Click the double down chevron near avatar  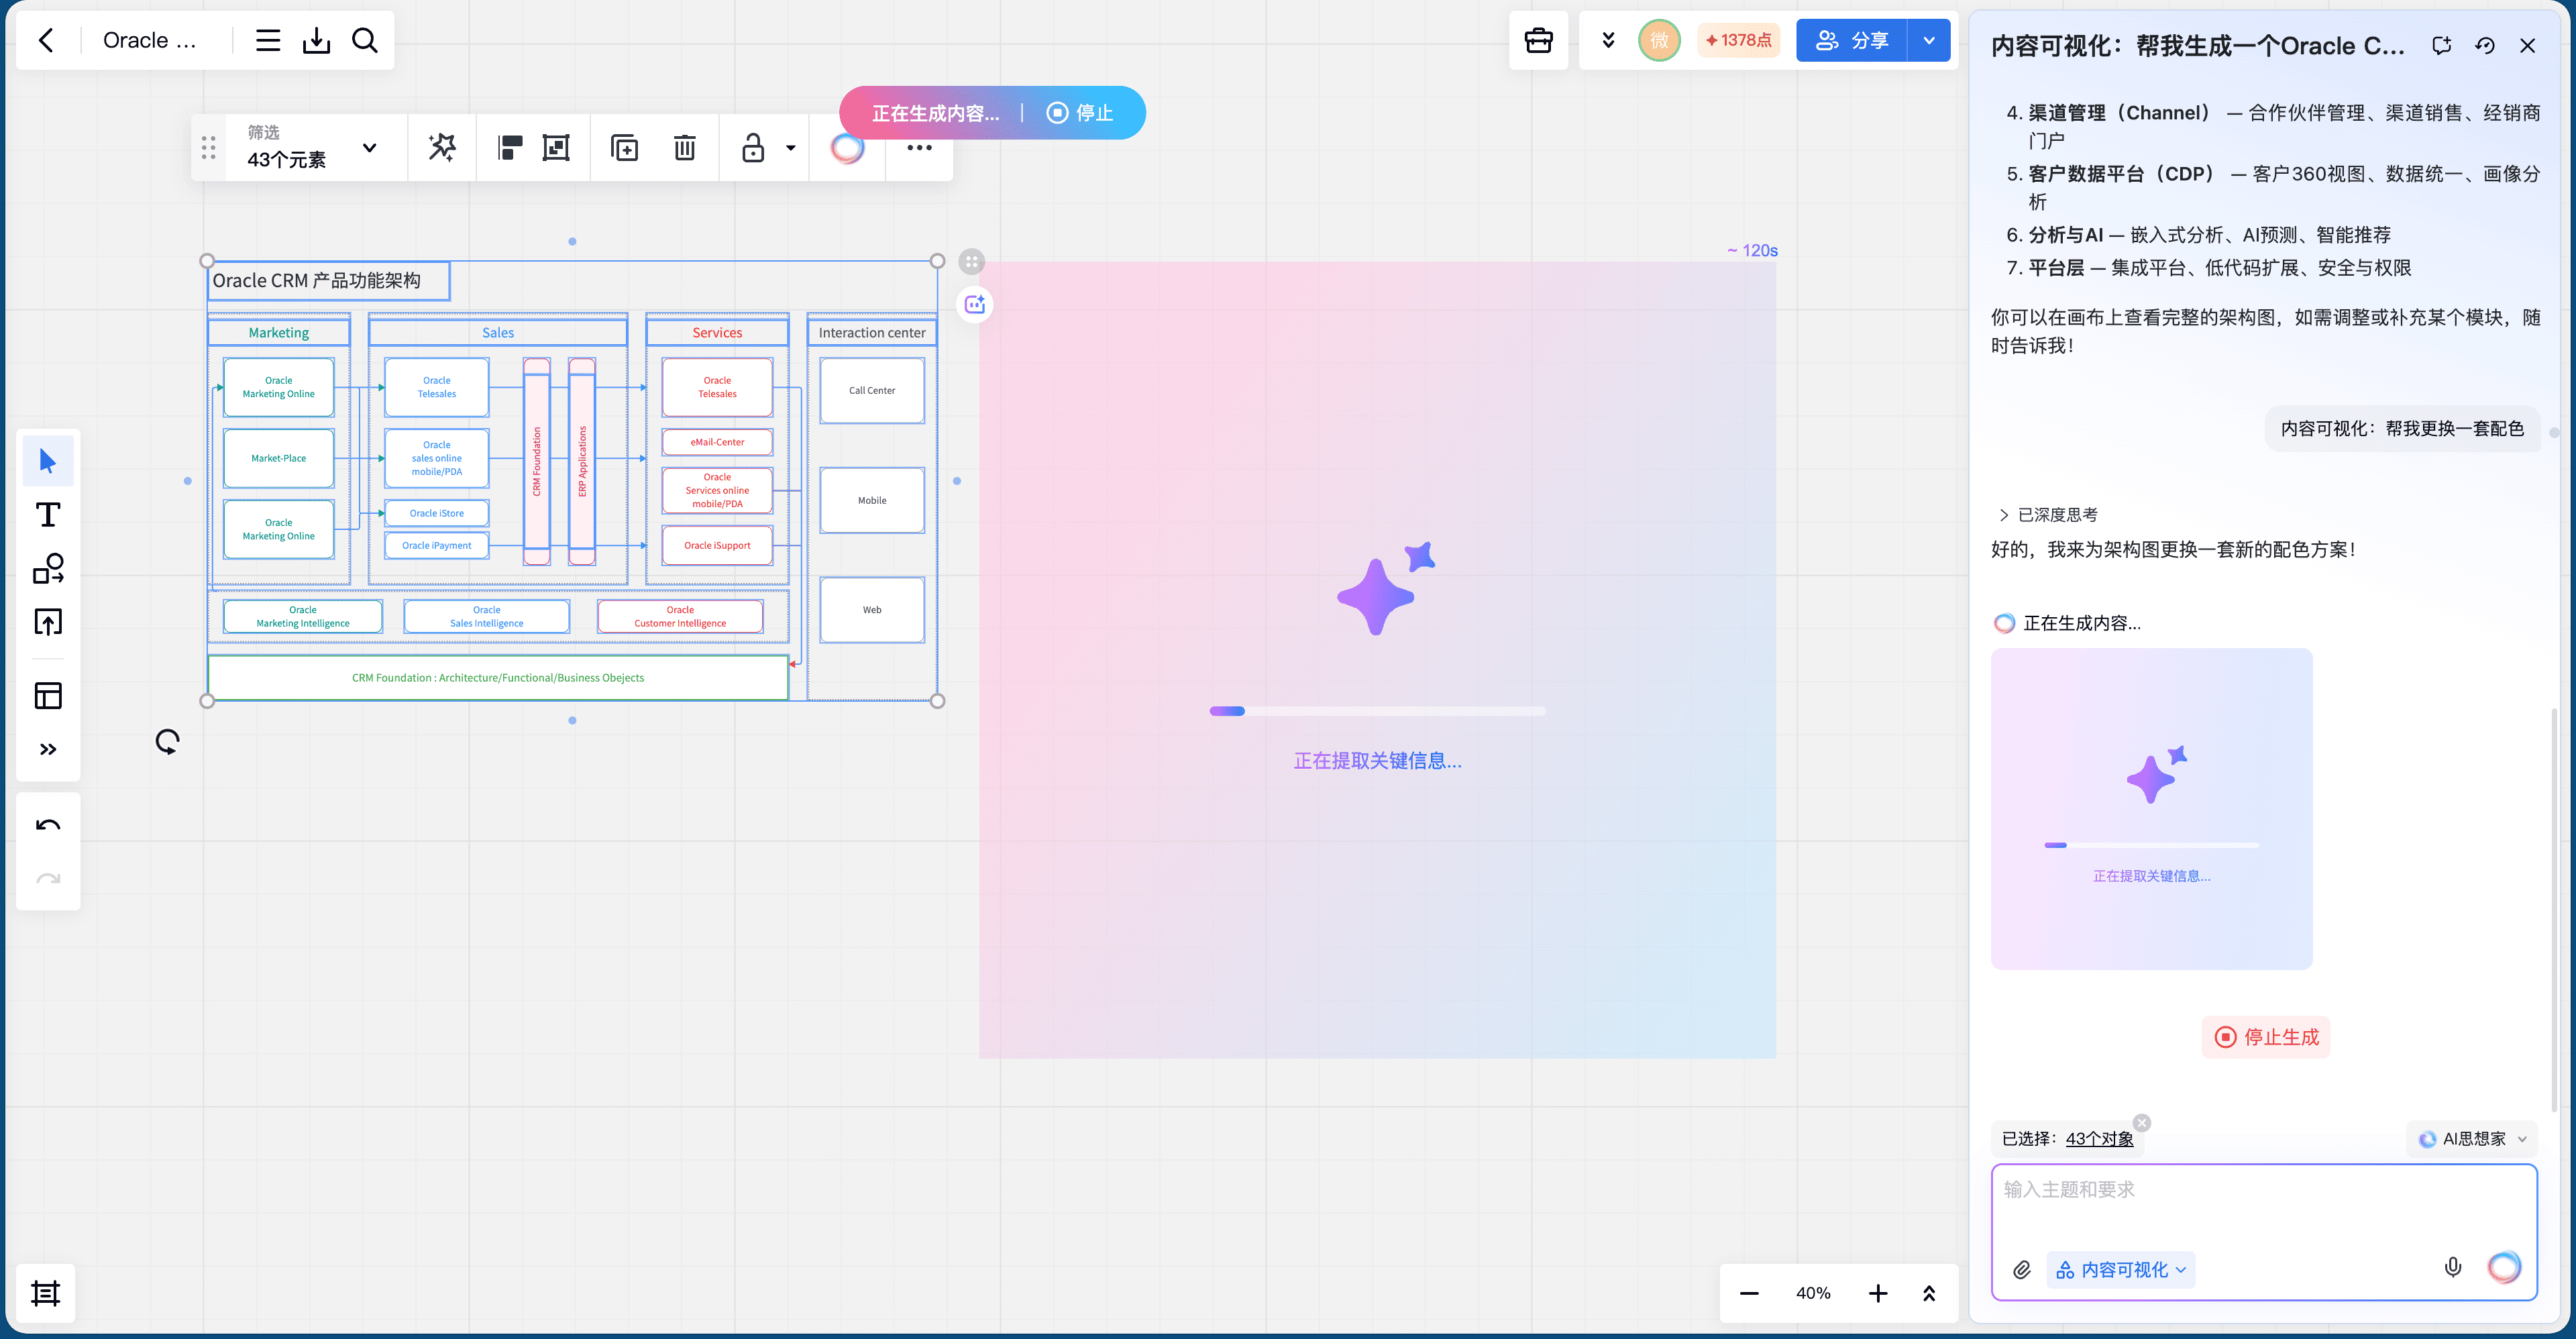pyautogui.click(x=1608, y=40)
